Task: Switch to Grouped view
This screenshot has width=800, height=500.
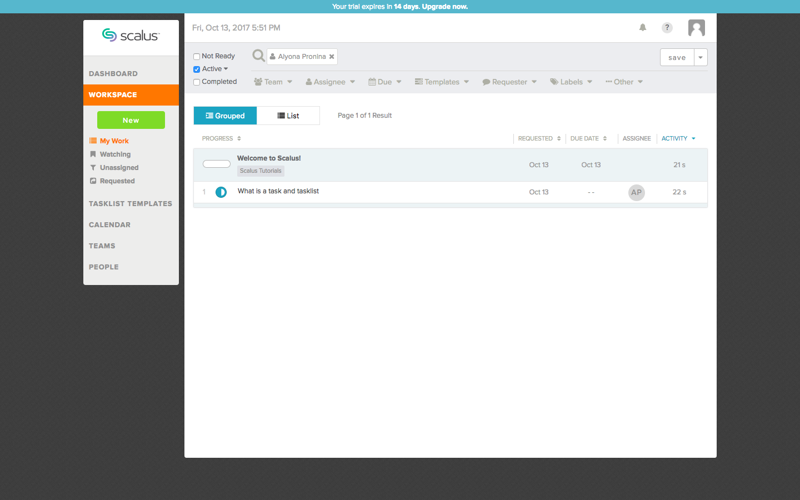Action: point(225,116)
